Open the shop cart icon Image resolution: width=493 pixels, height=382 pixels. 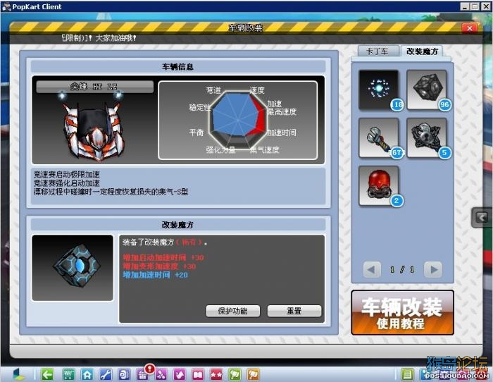(68, 374)
